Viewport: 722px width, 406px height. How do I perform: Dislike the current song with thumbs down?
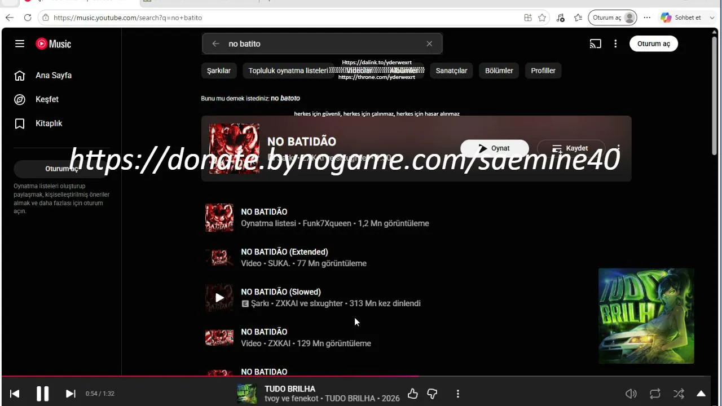433,394
